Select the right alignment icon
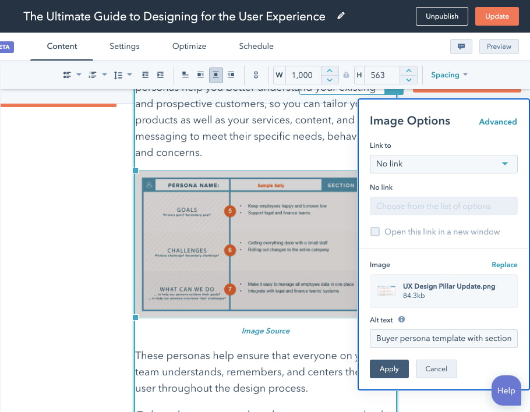The image size is (530, 412). (x=231, y=74)
